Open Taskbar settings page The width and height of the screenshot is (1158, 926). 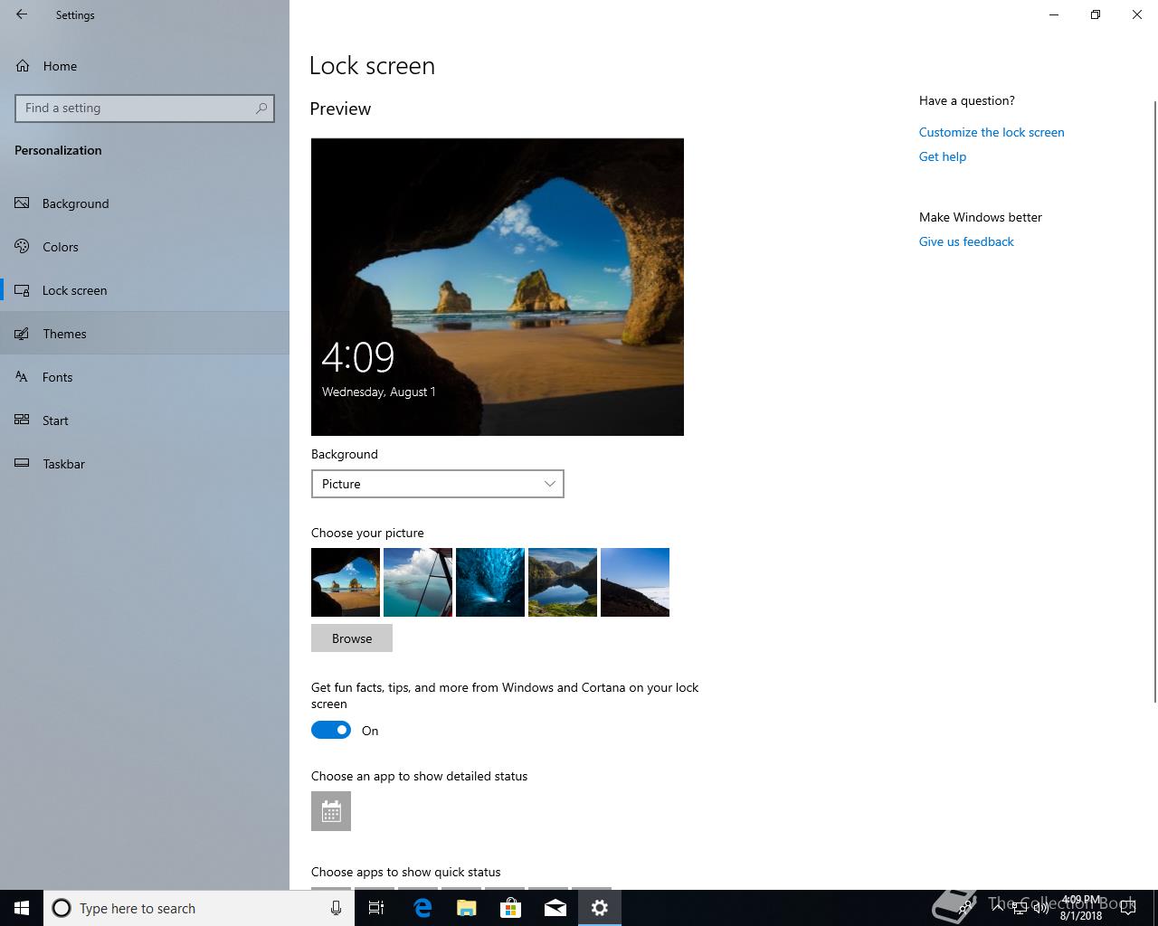[145, 464]
